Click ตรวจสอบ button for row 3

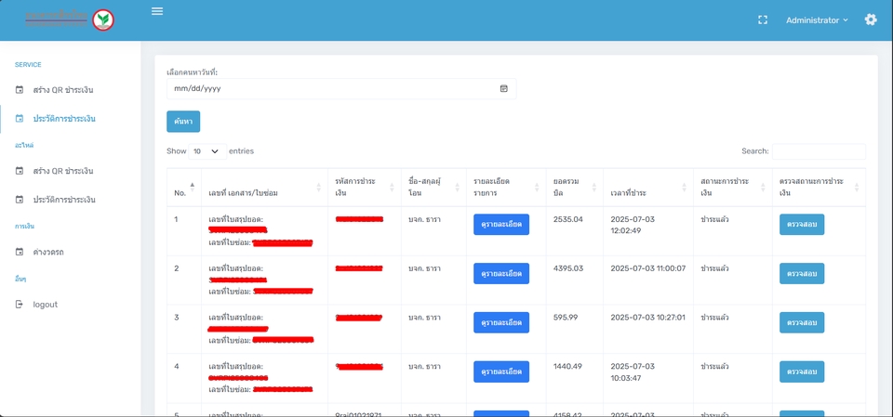801,322
